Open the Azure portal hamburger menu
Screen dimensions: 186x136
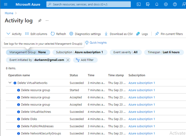tap(6, 4)
